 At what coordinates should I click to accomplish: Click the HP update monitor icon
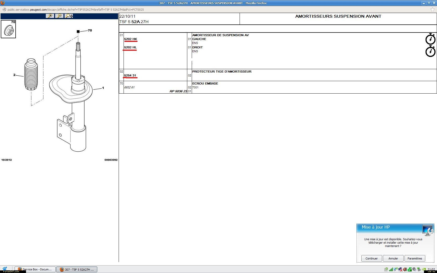tap(427, 230)
